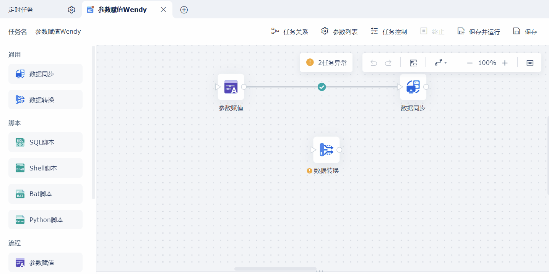The height and width of the screenshot is (274, 549).
Task: Click the horizontal scrollbar under the canvas
Action: (275, 269)
